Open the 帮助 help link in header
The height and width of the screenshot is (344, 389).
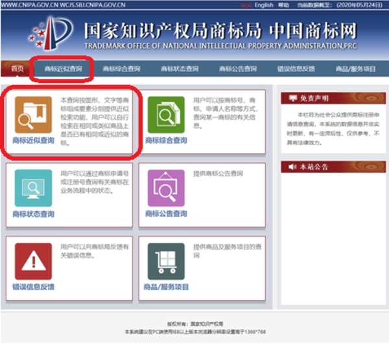tap(283, 5)
